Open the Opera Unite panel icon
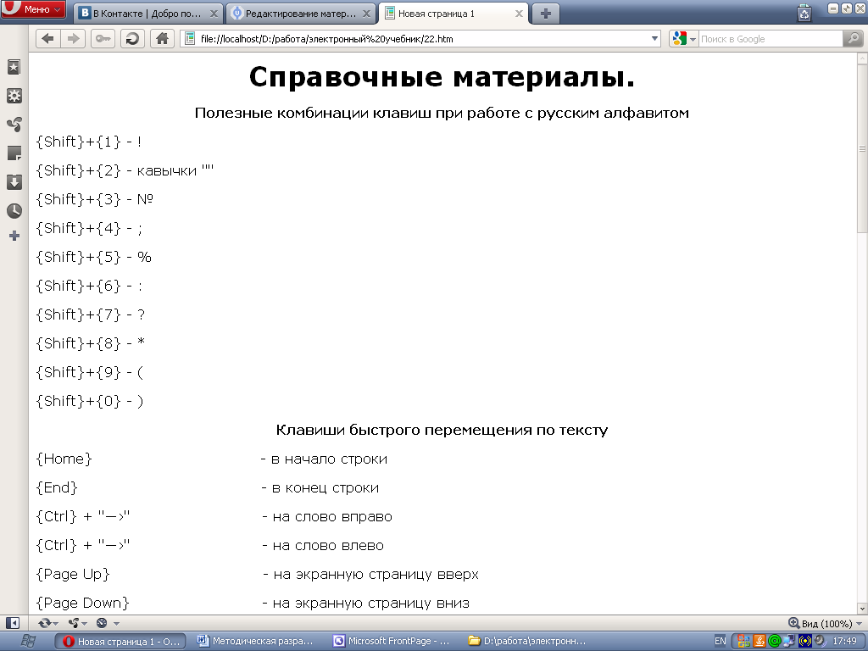The image size is (868, 651). [x=14, y=125]
